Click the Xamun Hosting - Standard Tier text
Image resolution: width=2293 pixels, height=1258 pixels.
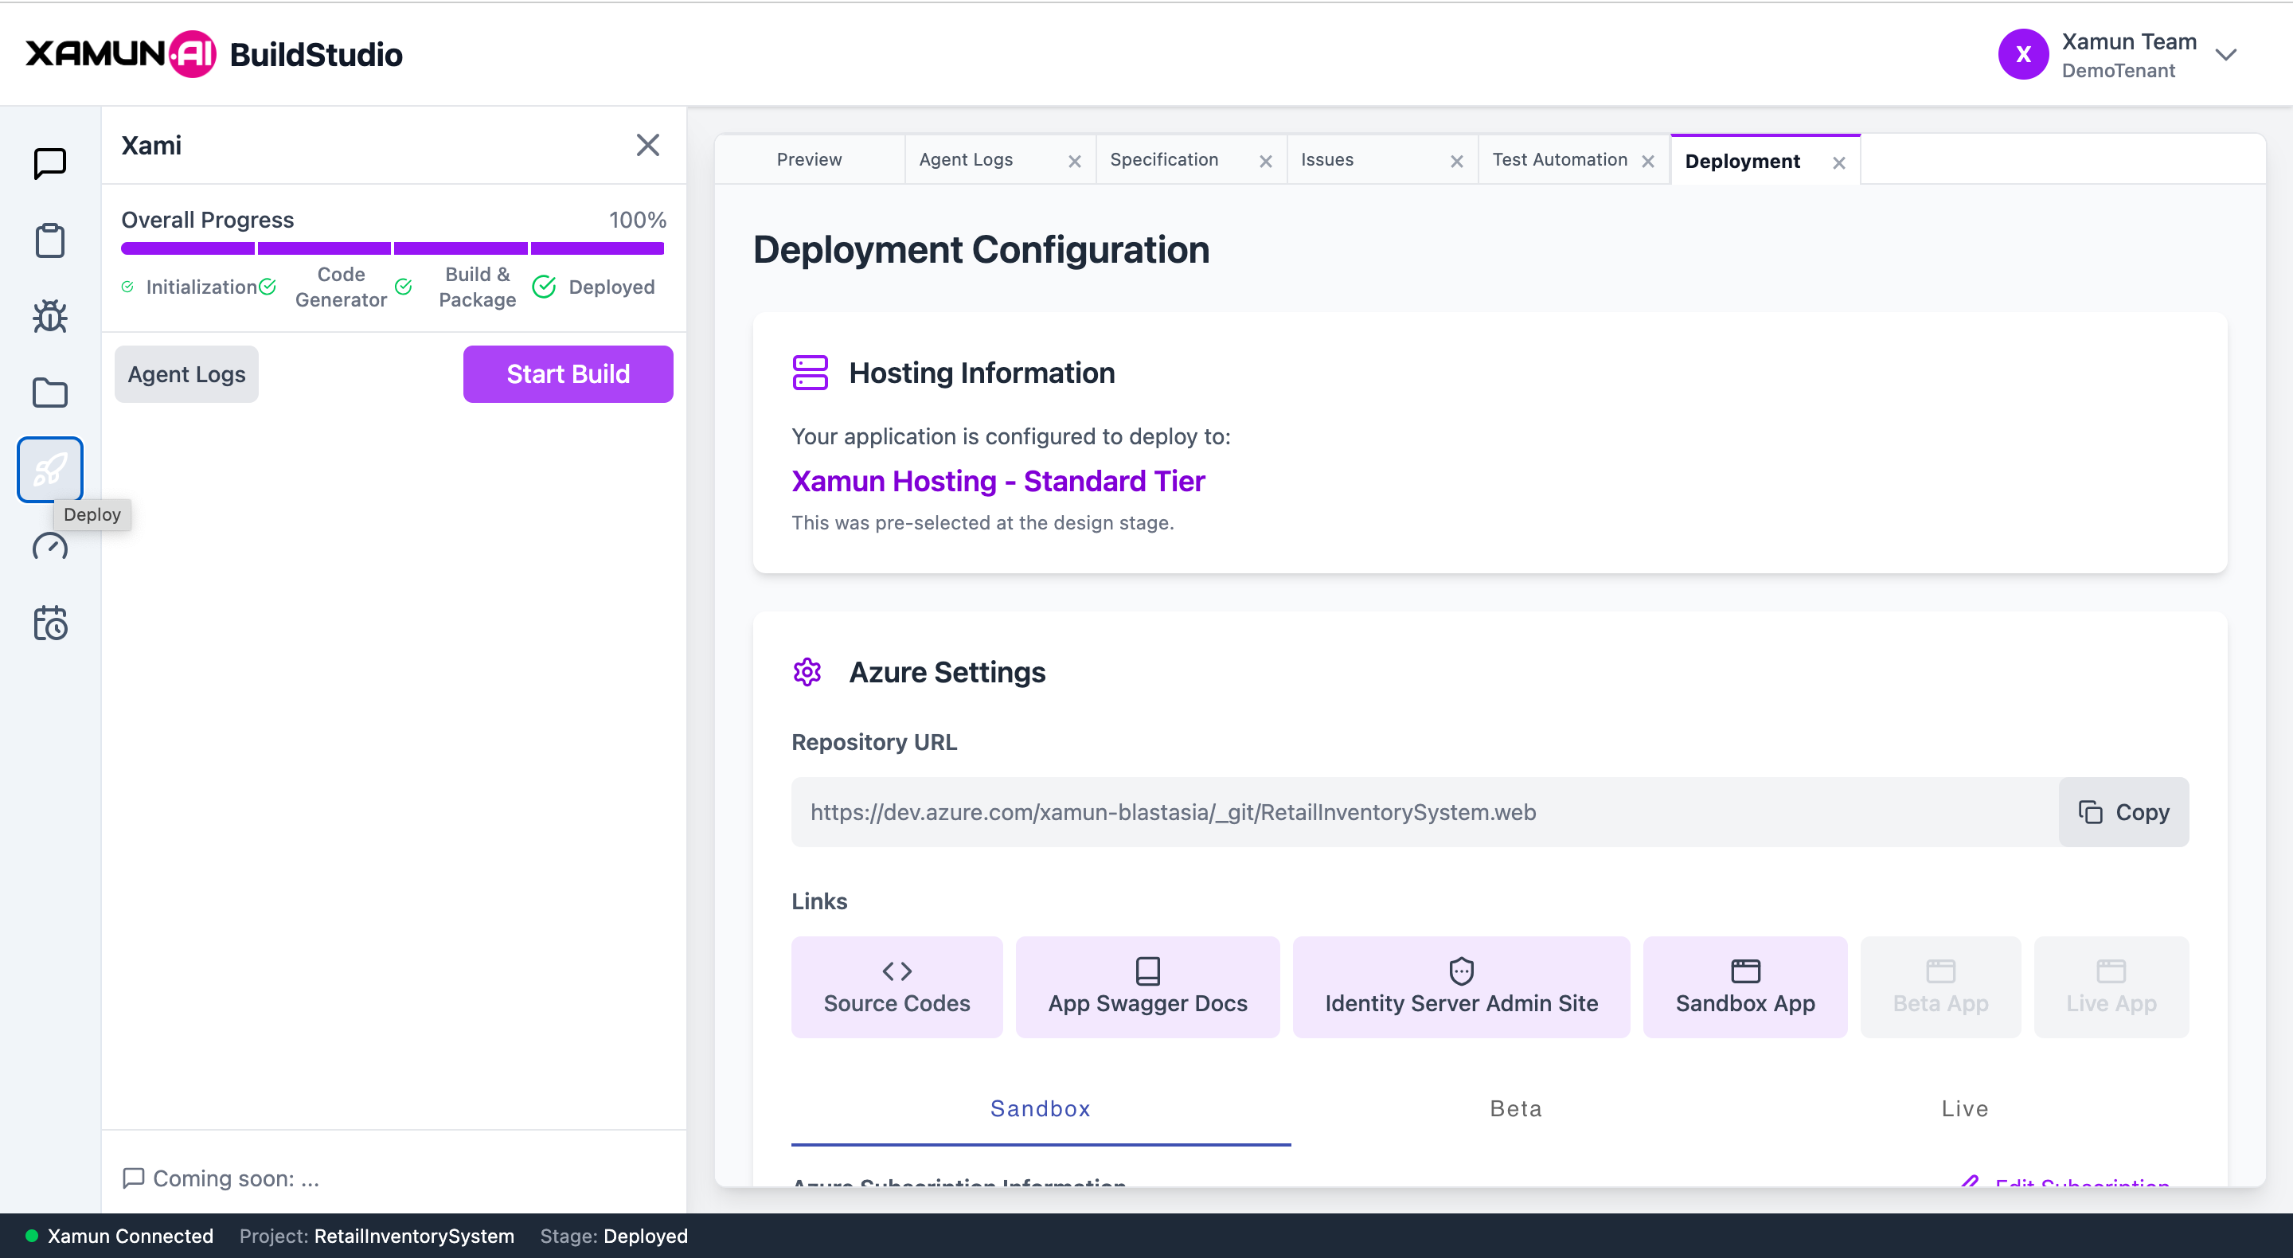(x=998, y=481)
